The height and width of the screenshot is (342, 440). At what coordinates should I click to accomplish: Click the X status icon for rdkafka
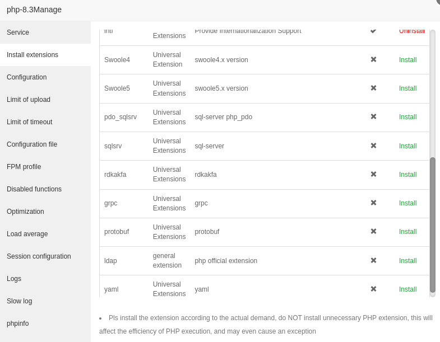pos(373,174)
